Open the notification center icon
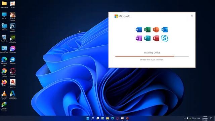Screen dimensions: 215x121 211,118
